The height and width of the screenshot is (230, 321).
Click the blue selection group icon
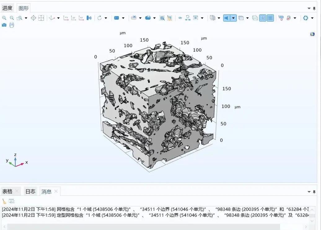pos(148,18)
